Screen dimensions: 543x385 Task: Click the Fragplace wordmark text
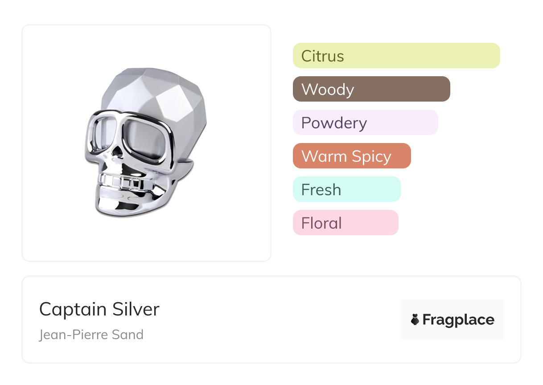(x=458, y=319)
